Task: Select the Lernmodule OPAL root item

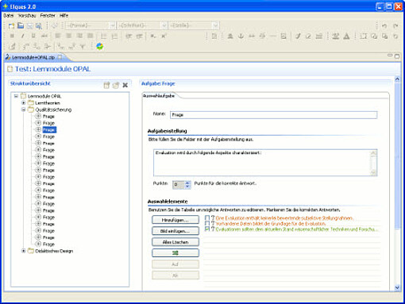Action: [x=44, y=96]
